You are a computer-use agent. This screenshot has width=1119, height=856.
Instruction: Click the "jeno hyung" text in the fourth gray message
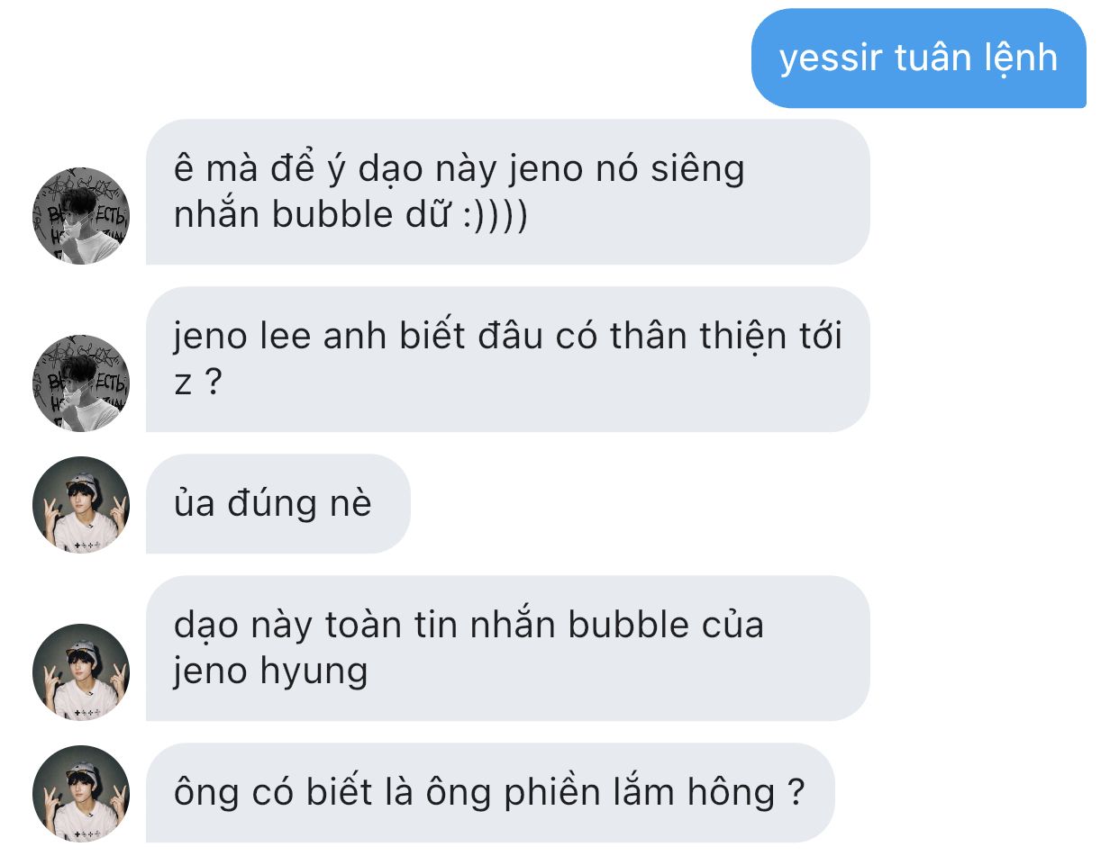click(x=270, y=673)
